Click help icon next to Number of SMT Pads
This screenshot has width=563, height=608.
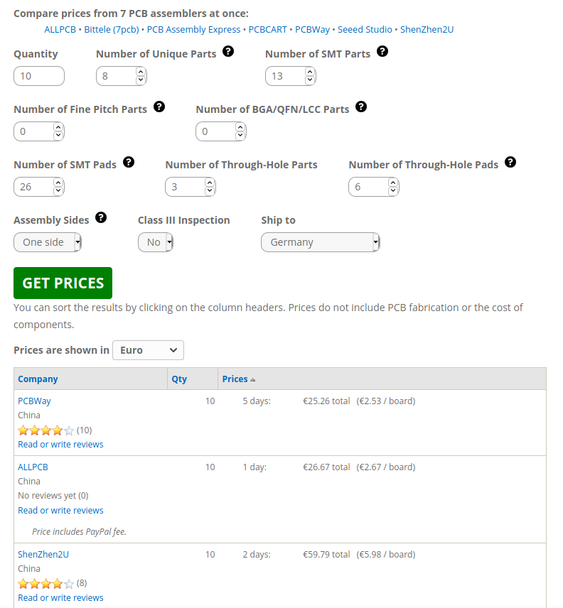(x=129, y=162)
